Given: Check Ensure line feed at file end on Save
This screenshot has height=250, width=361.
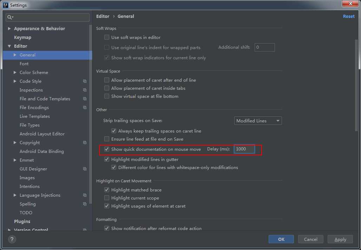Looking at the screenshot, I should pyautogui.click(x=107, y=139).
